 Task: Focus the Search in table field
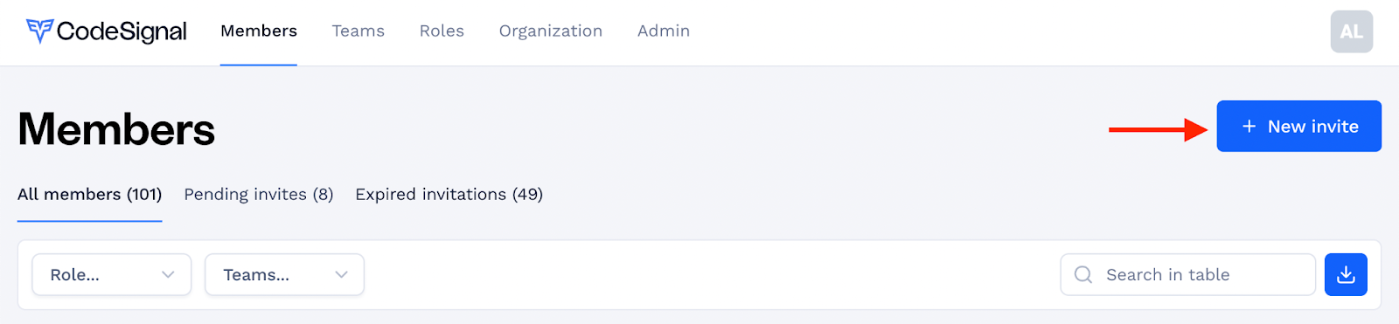click(x=1188, y=274)
